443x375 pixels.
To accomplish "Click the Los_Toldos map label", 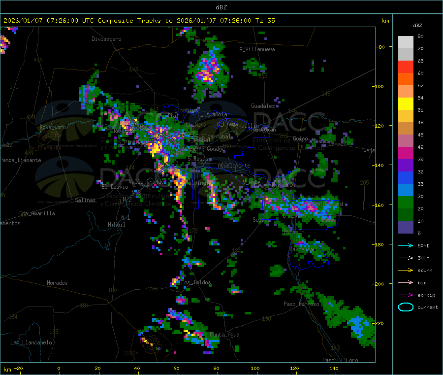I will pos(196,282).
